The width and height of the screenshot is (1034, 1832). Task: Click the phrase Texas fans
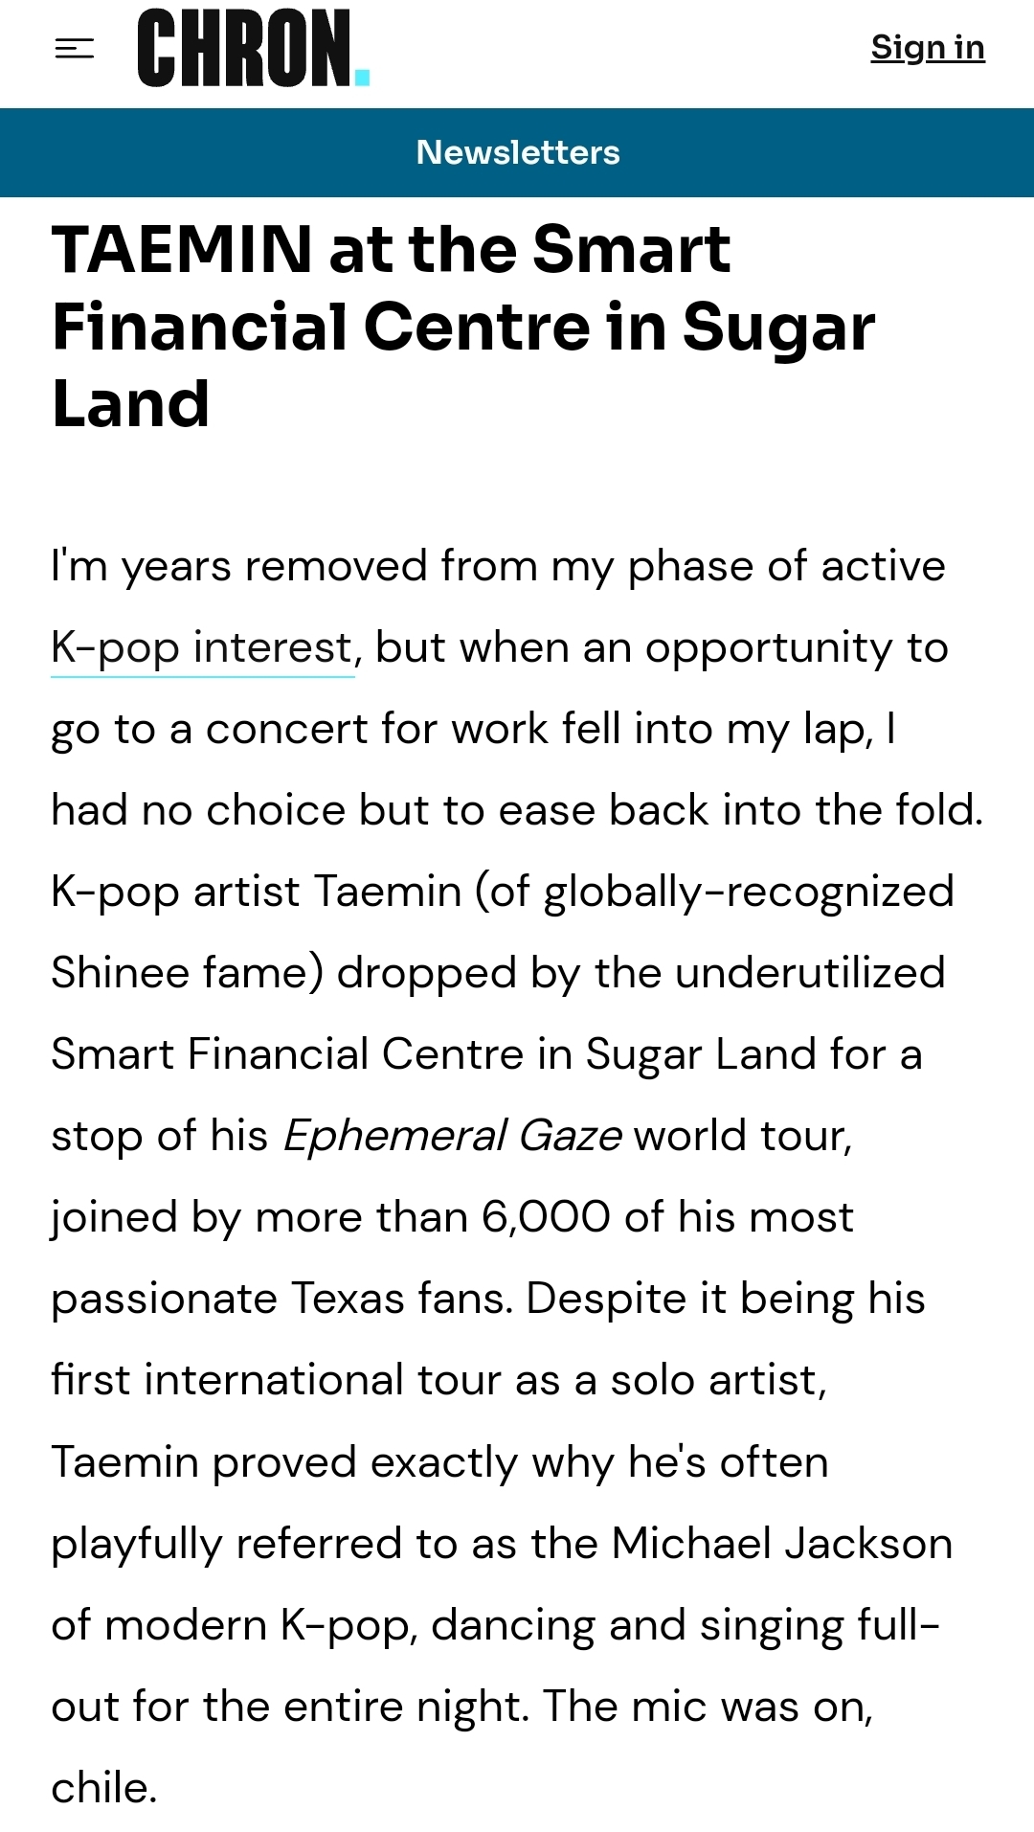coord(401,1300)
